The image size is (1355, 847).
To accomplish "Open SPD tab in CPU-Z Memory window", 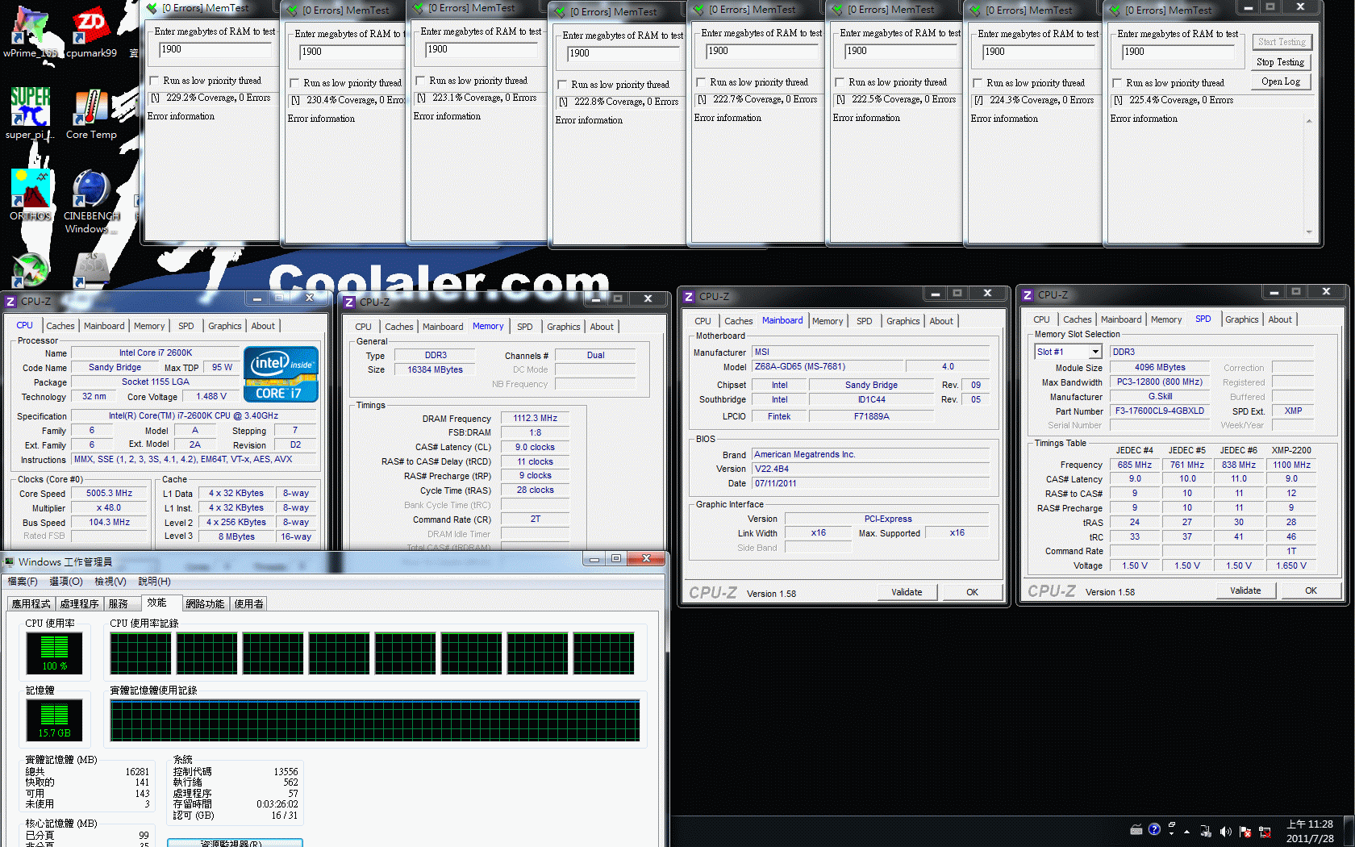I will coord(525,327).
